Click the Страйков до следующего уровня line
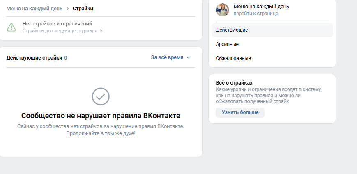357x174 pixels. [62, 31]
